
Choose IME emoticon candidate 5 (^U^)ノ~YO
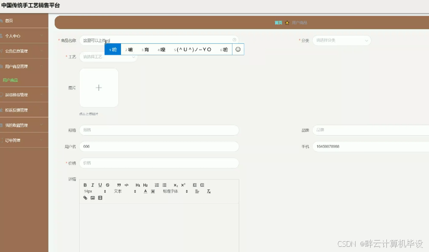(x=193, y=50)
